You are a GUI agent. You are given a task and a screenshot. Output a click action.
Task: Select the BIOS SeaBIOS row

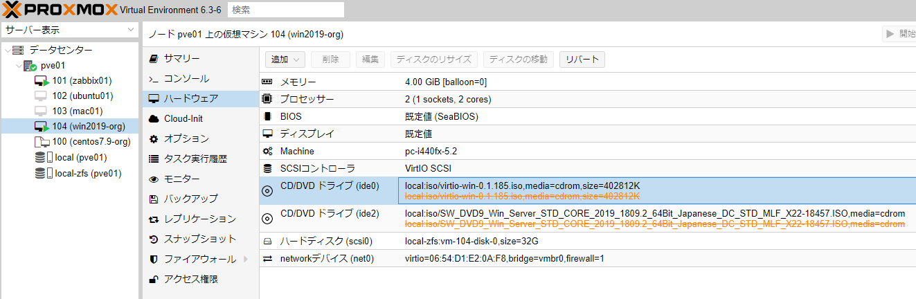point(588,117)
